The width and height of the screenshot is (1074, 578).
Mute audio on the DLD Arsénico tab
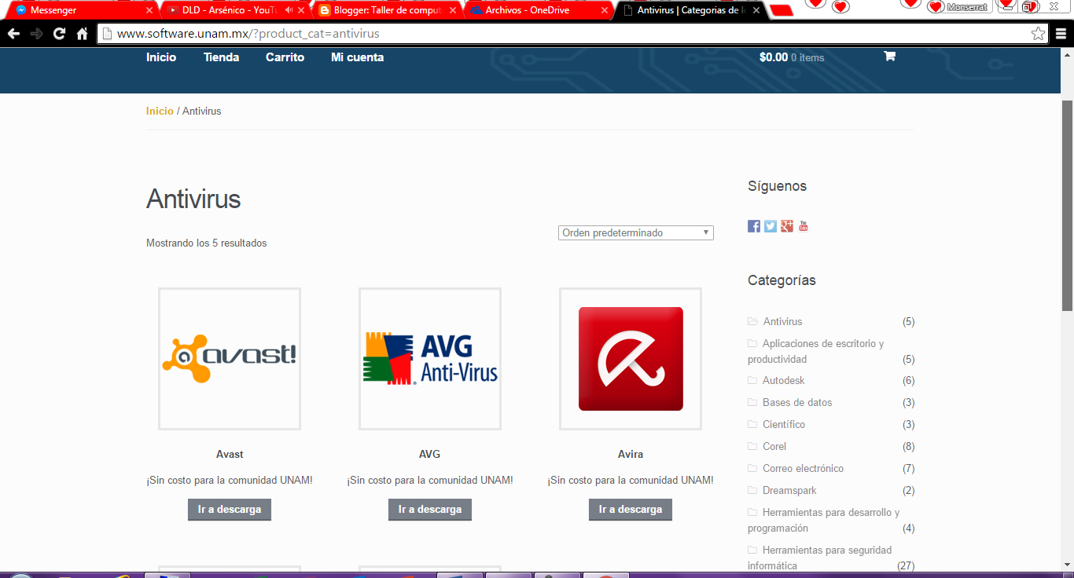pyautogui.click(x=289, y=10)
